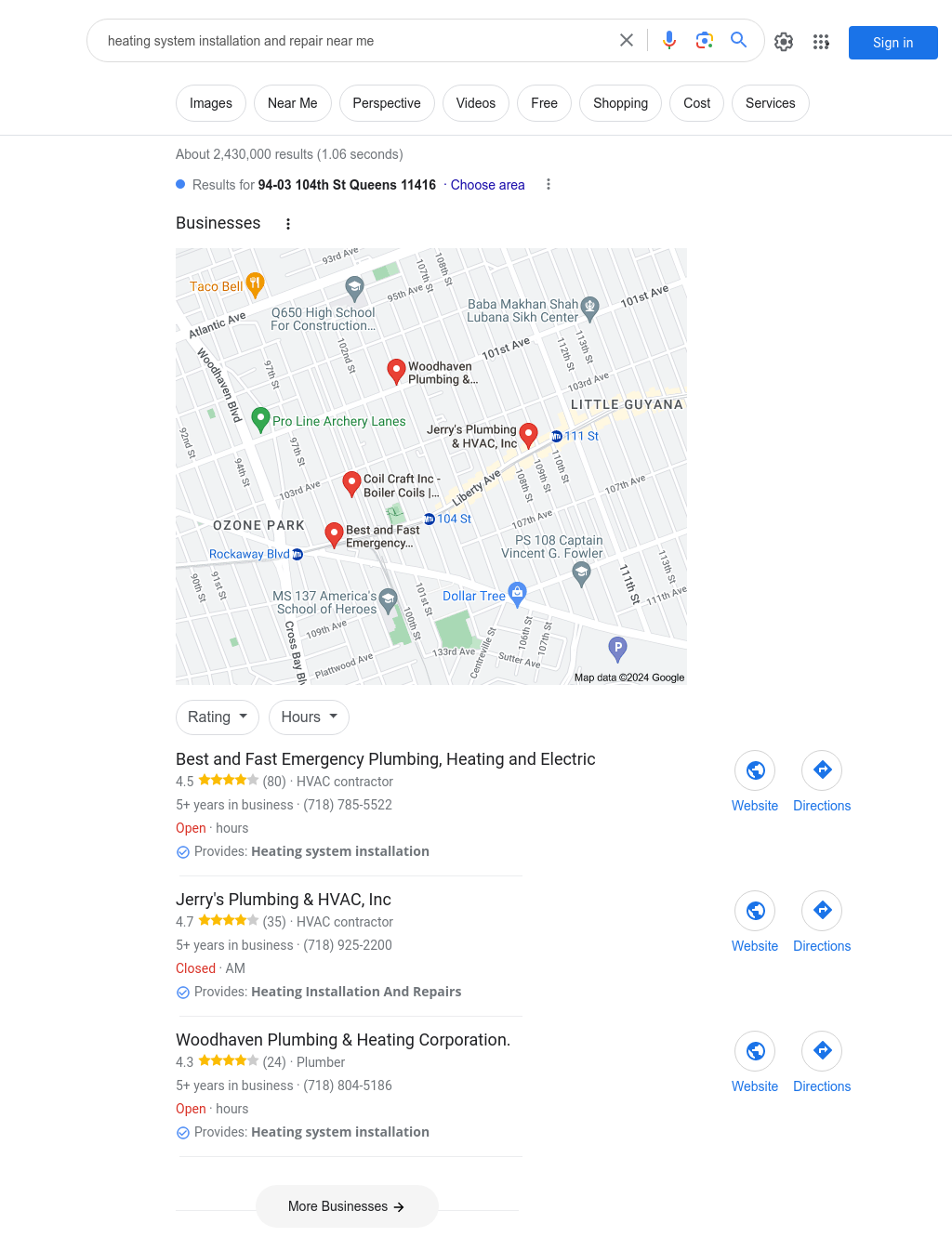The image size is (952, 1250).
Task: Clear the search query with the X icon
Action: [x=627, y=41]
